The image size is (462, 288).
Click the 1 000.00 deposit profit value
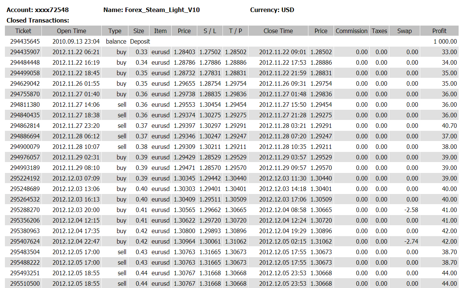[x=445, y=41]
